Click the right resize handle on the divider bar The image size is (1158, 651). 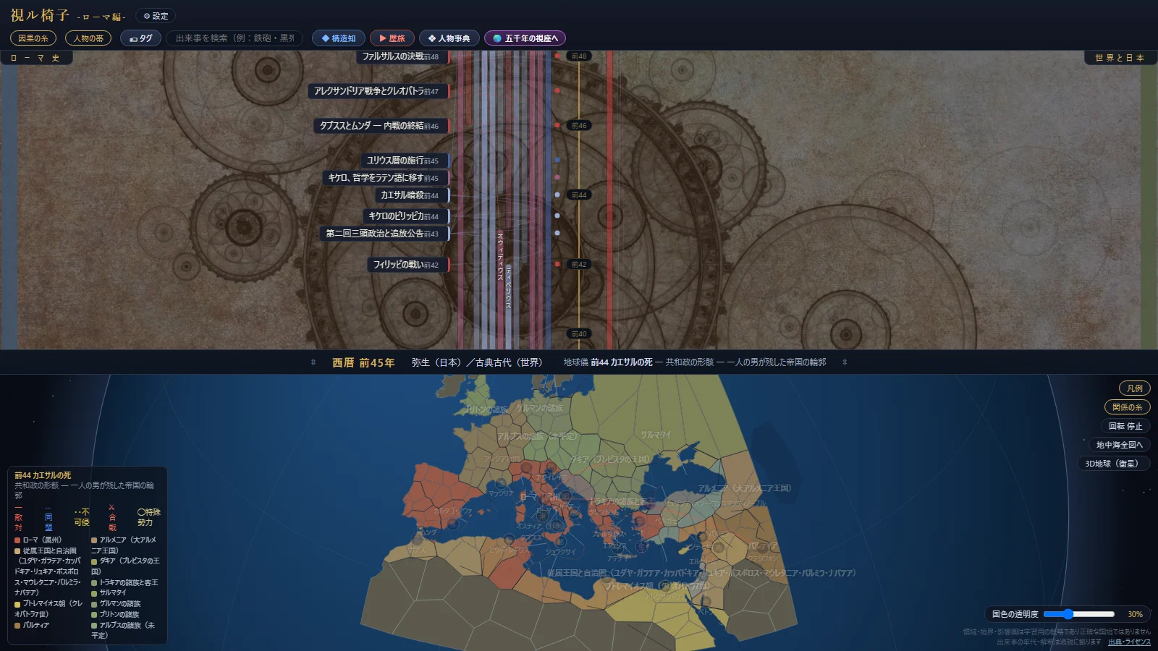click(845, 362)
